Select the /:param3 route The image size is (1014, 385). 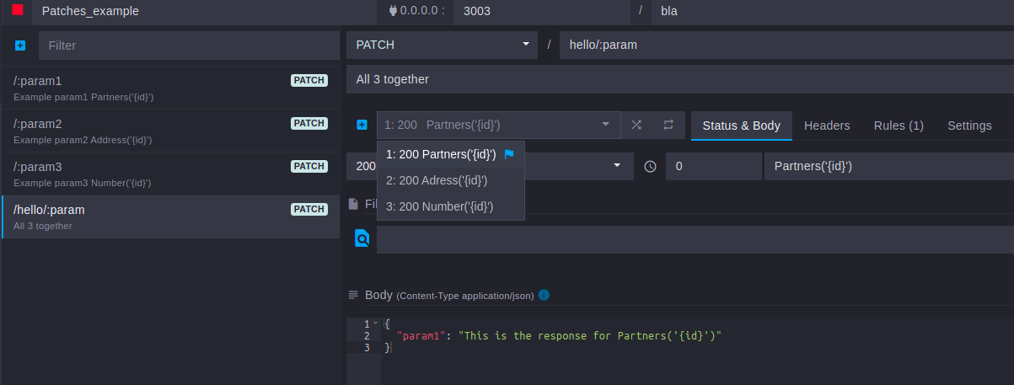pyautogui.click(x=170, y=174)
